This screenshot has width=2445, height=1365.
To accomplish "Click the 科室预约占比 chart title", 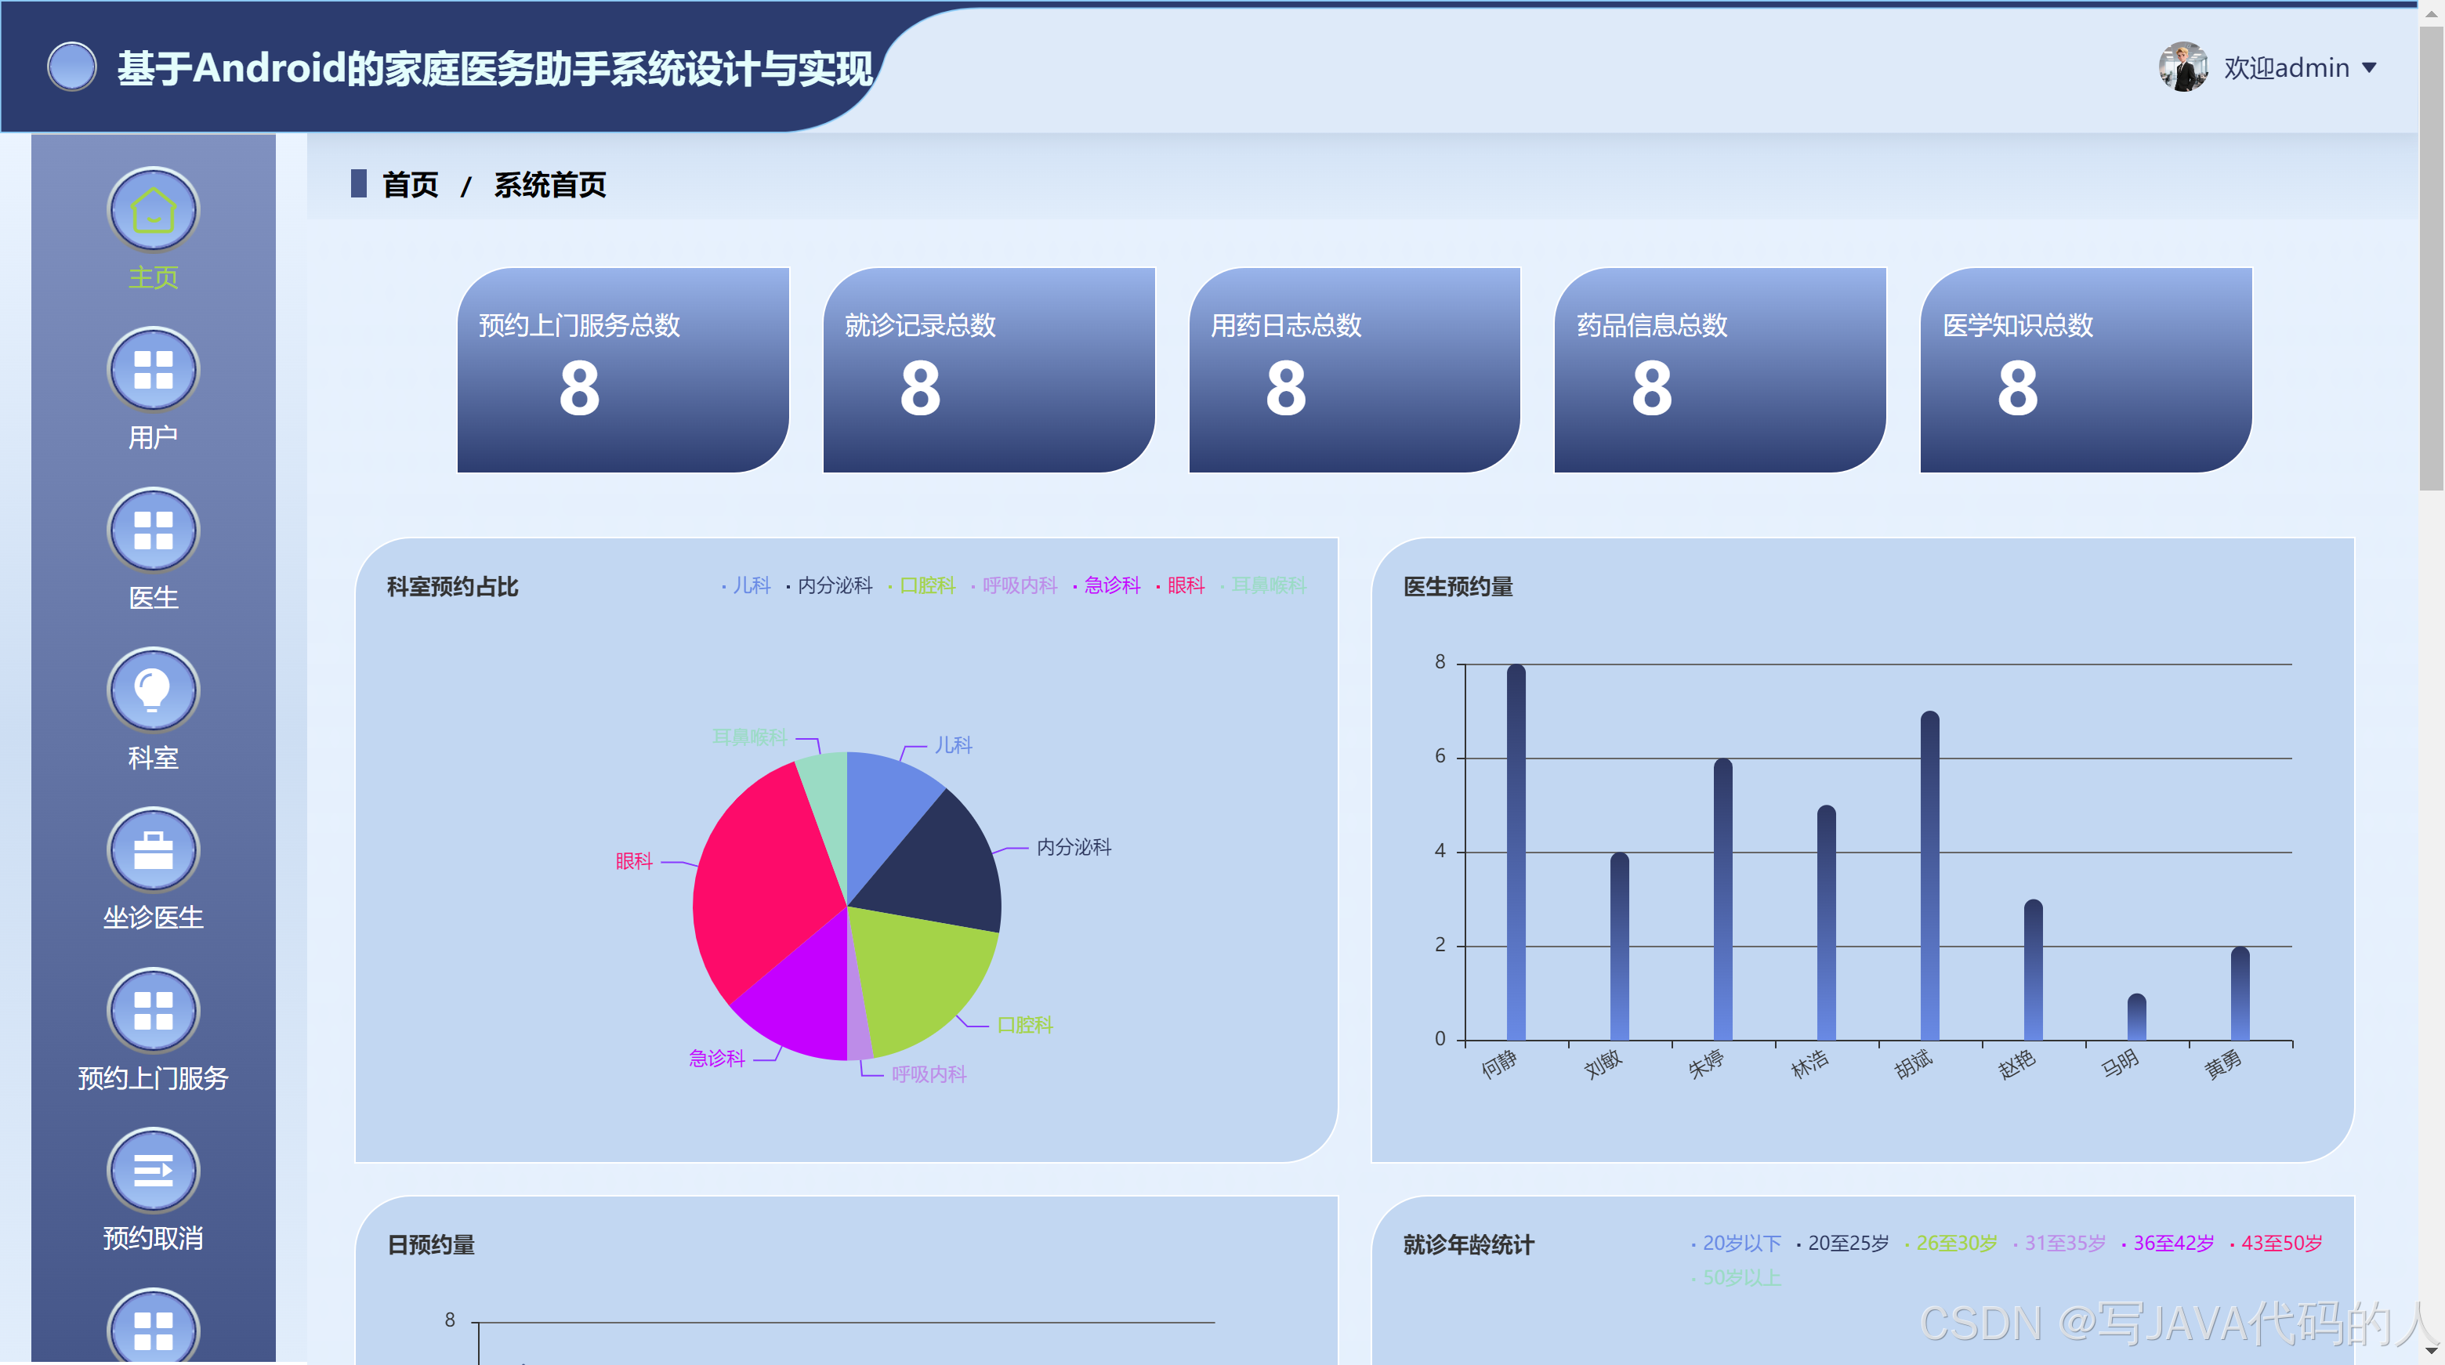I will tap(452, 587).
